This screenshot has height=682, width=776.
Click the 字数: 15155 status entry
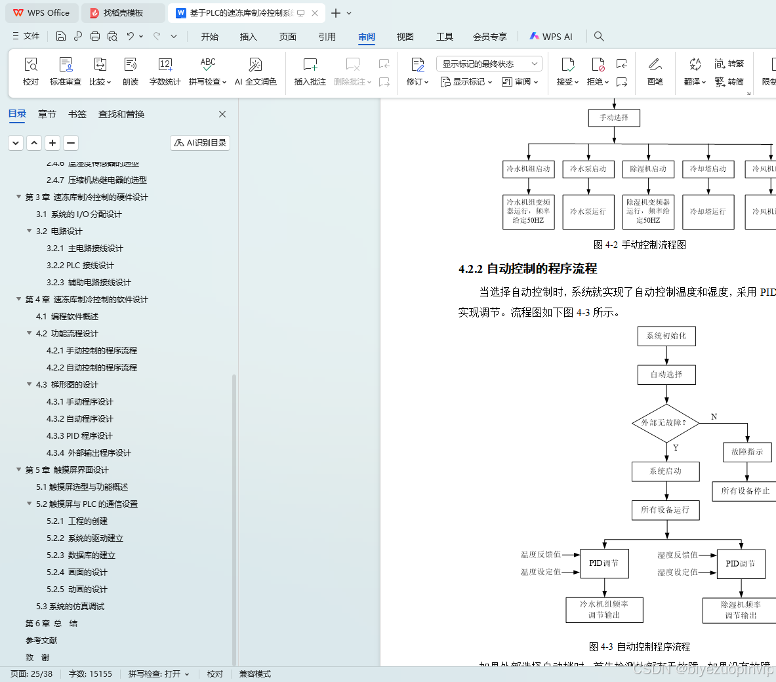pos(90,674)
